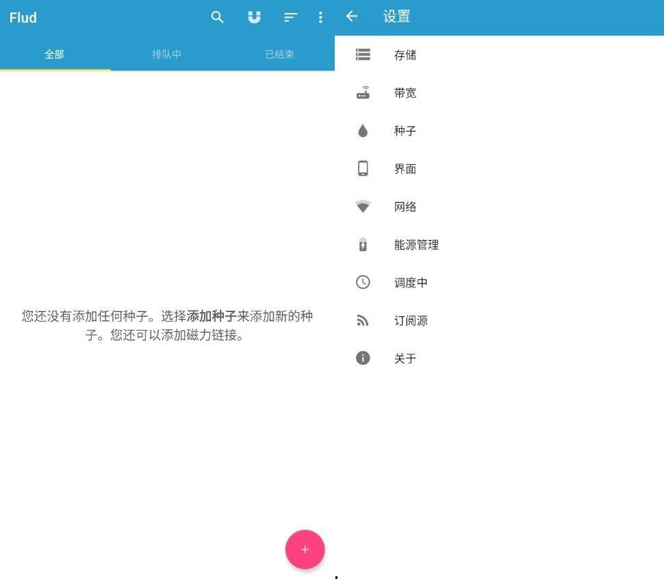This screenshot has height=579, width=664.
Task: Click the 界面 phone icon
Action: (363, 168)
